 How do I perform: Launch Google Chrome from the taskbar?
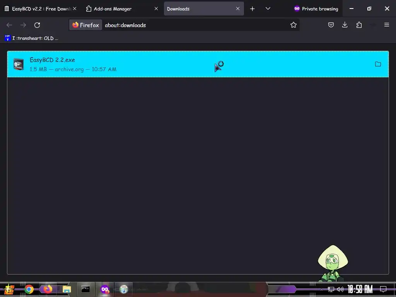coord(29,289)
